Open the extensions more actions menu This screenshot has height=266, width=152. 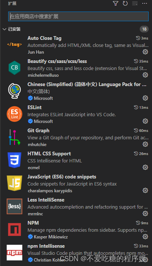point(145,3)
